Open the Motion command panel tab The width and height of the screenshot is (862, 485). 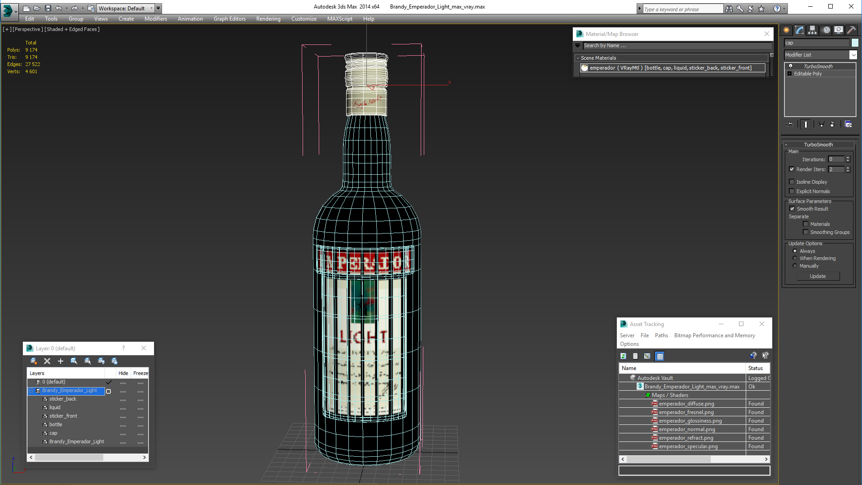point(826,30)
